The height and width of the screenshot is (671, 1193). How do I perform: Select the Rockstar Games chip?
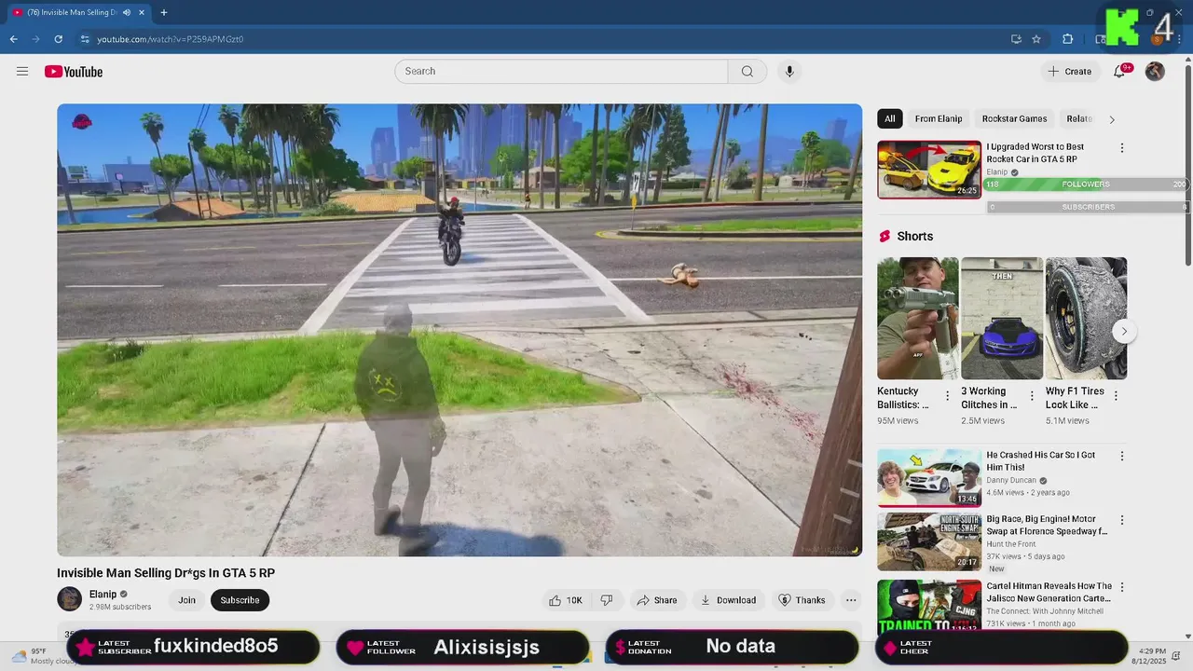tap(1014, 119)
